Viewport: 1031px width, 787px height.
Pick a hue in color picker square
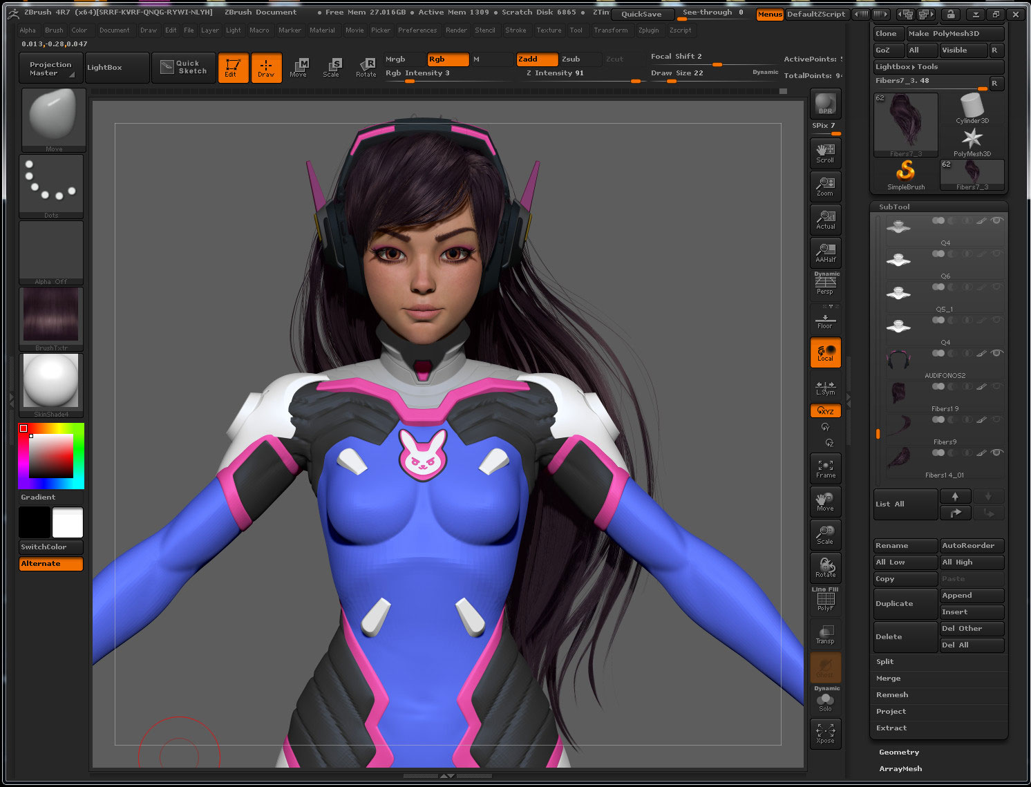click(x=51, y=456)
